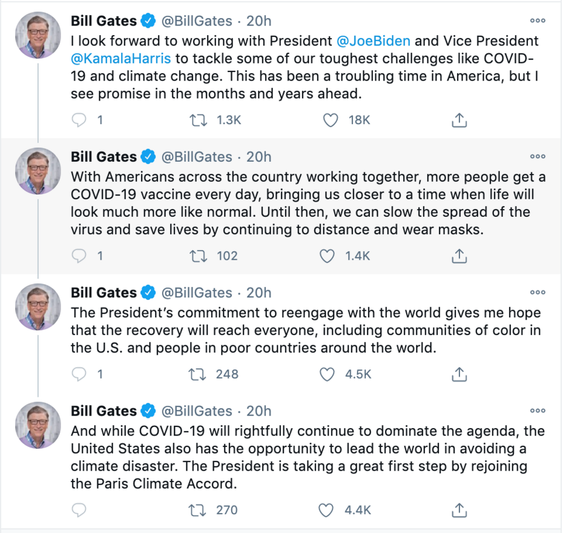Retweet the tweet with 102 retweets
Viewport: 563px width, 533px height.
point(197,256)
